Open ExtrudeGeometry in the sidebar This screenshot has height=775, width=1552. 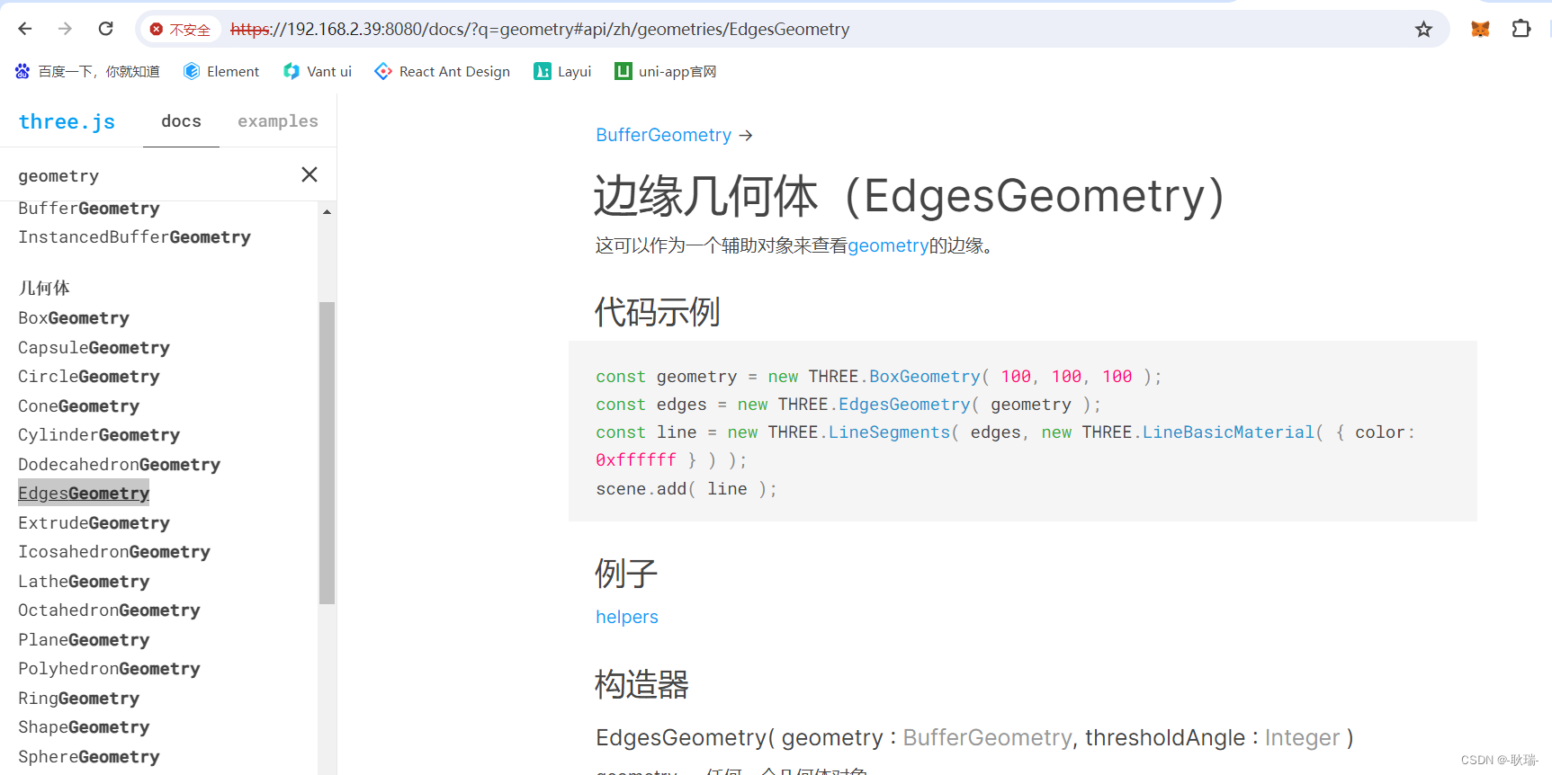(94, 523)
